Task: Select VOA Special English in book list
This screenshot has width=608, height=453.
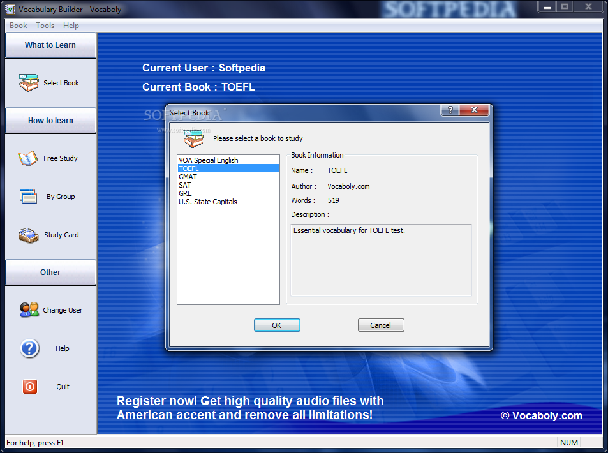Action: click(228, 160)
